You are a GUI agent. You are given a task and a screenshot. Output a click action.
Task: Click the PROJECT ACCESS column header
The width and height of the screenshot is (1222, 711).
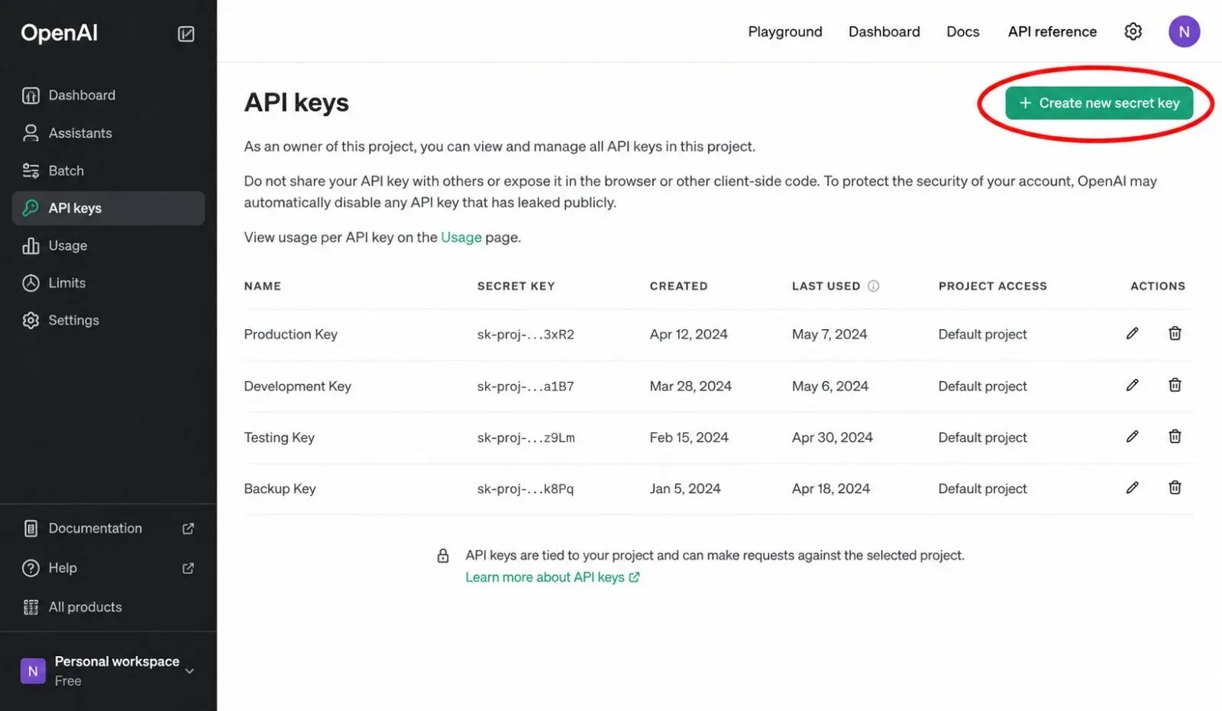(993, 286)
